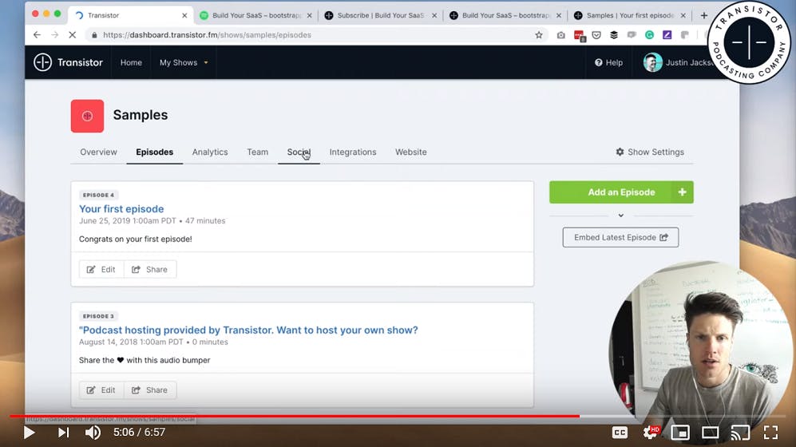The height and width of the screenshot is (447, 796).
Task: Select the Episodes tab
Action: click(x=154, y=152)
